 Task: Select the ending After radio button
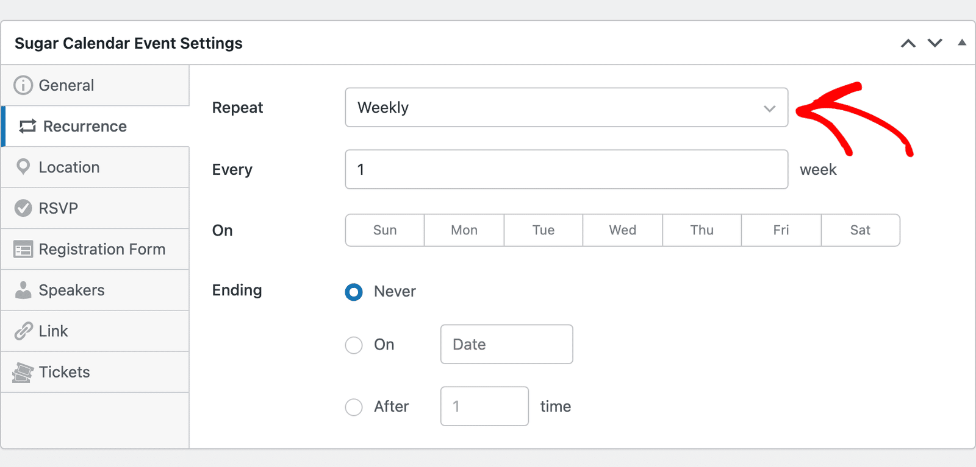point(354,407)
